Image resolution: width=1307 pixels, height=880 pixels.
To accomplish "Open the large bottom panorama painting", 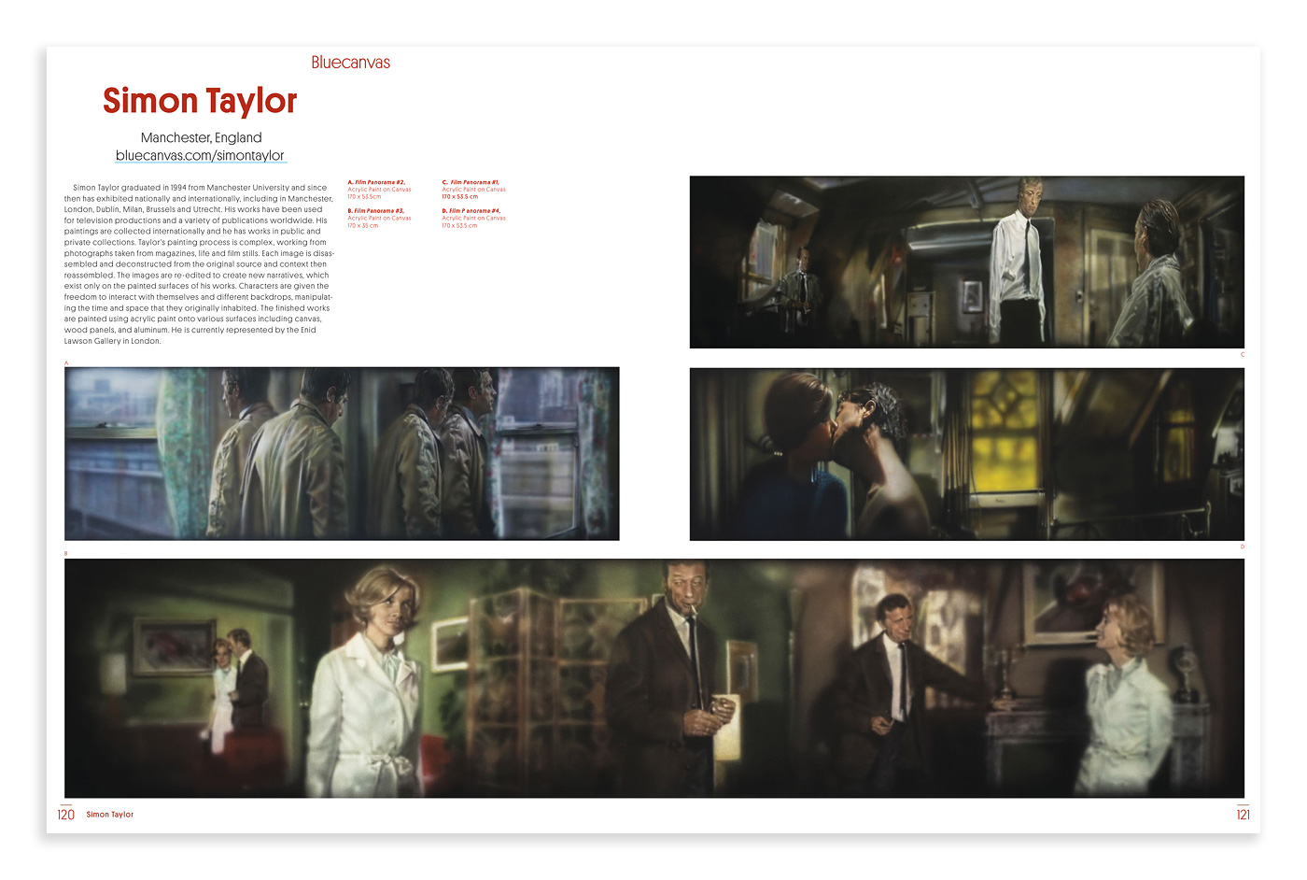I will coord(653,678).
